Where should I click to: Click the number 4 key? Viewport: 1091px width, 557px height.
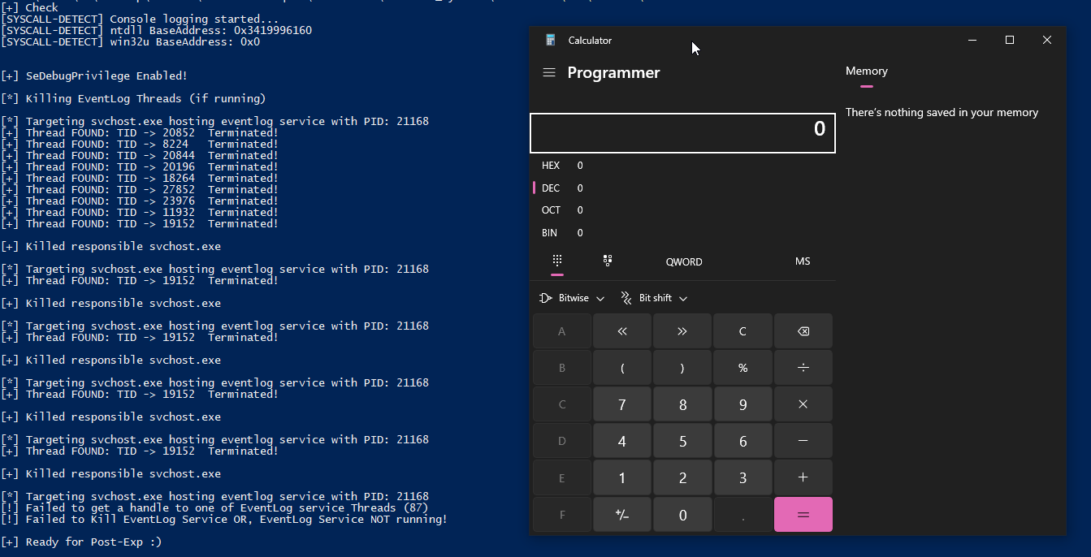[622, 441]
